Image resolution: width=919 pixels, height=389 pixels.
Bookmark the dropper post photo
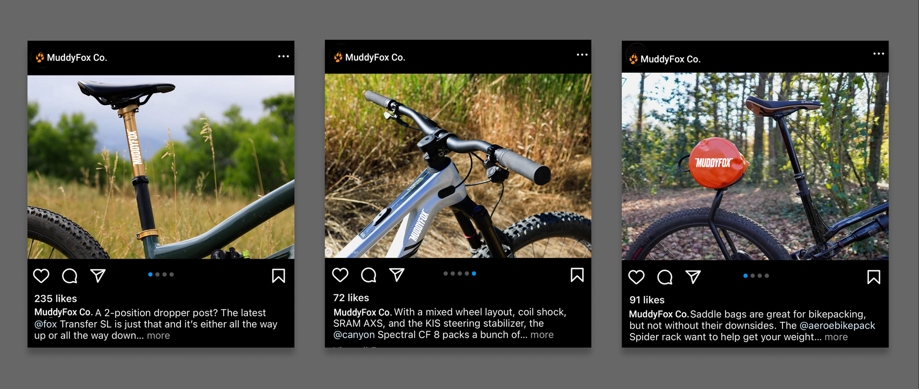click(279, 276)
